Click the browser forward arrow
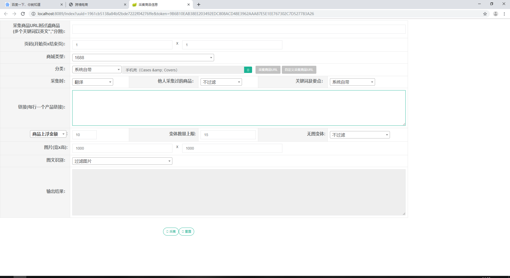Viewport: 510px width, 278px height. [14, 14]
